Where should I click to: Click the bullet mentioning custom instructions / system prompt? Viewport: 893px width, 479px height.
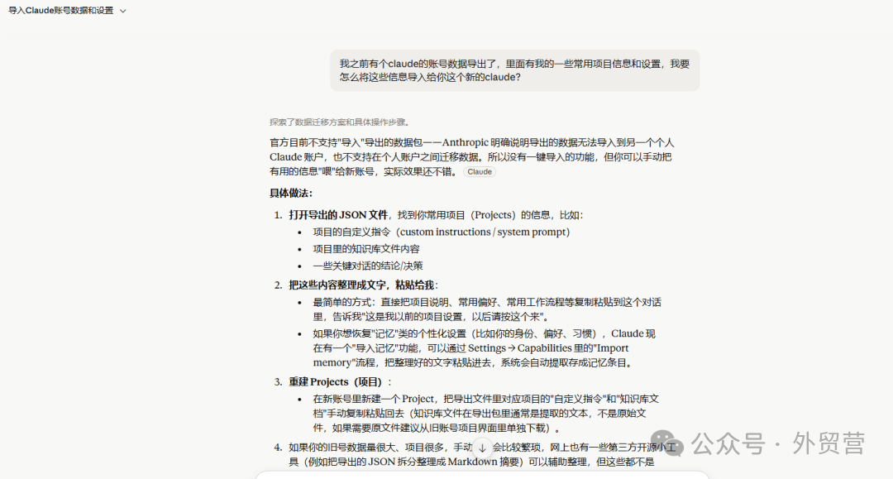(442, 232)
